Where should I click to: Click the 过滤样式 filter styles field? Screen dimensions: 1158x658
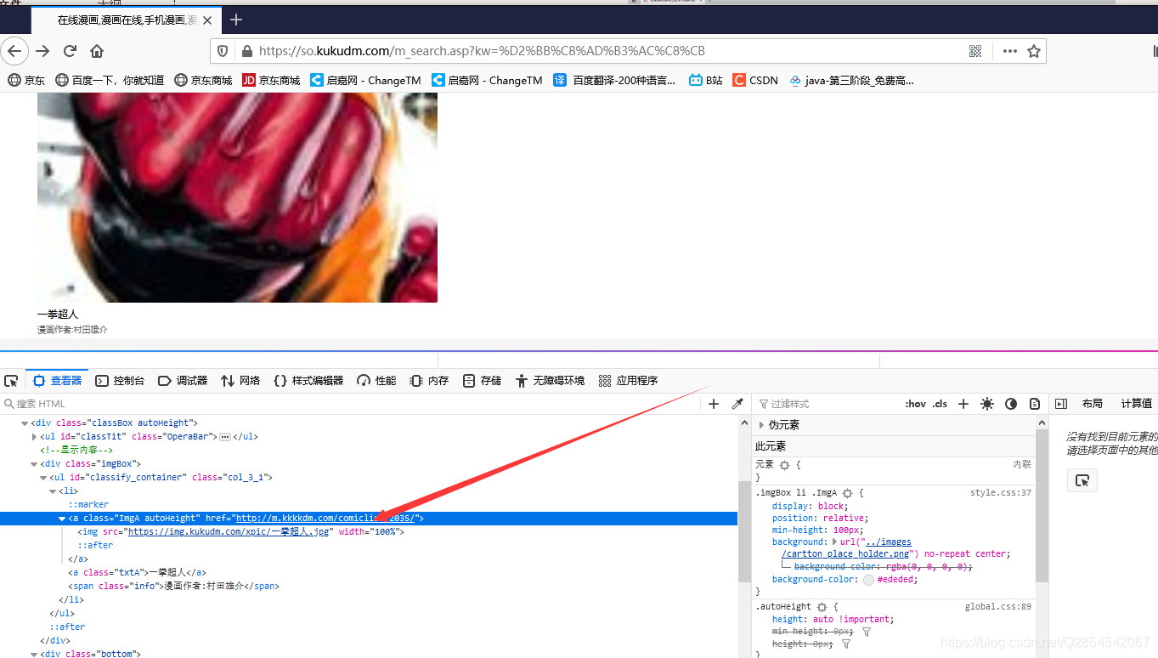[828, 404]
